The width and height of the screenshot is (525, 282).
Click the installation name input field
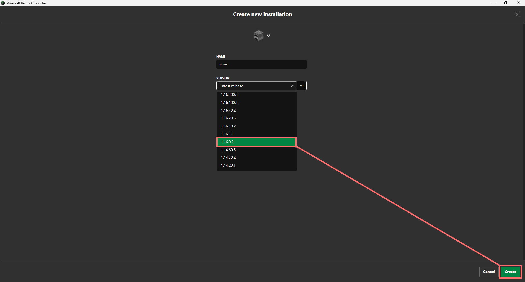(261, 64)
